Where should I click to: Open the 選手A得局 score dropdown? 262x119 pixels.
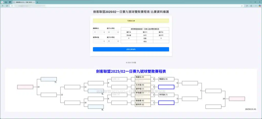[113, 32]
